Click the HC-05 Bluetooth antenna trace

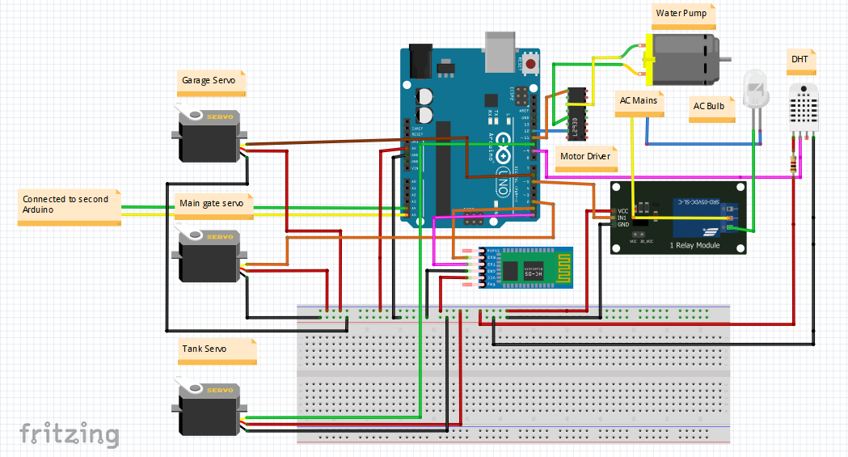(x=563, y=269)
